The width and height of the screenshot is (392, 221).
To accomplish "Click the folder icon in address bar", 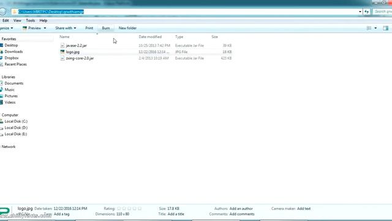I will pos(15,12).
